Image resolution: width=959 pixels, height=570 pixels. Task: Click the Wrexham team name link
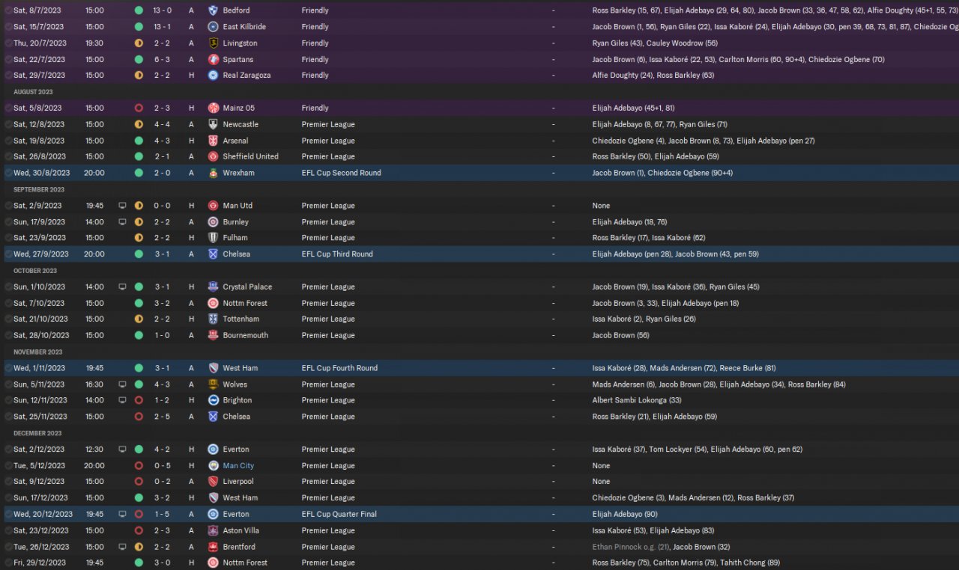click(x=239, y=174)
